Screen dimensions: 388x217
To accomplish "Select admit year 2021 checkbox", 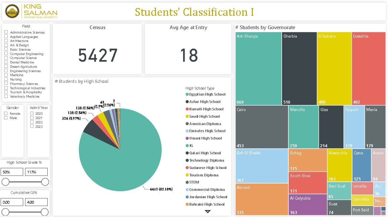I will point(32,117).
